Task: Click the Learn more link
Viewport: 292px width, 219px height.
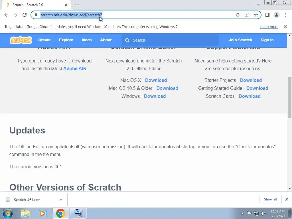Action: click(269, 27)
